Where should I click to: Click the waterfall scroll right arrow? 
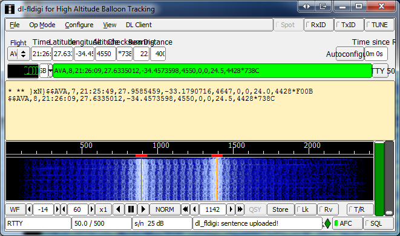[x=143, y=209]
